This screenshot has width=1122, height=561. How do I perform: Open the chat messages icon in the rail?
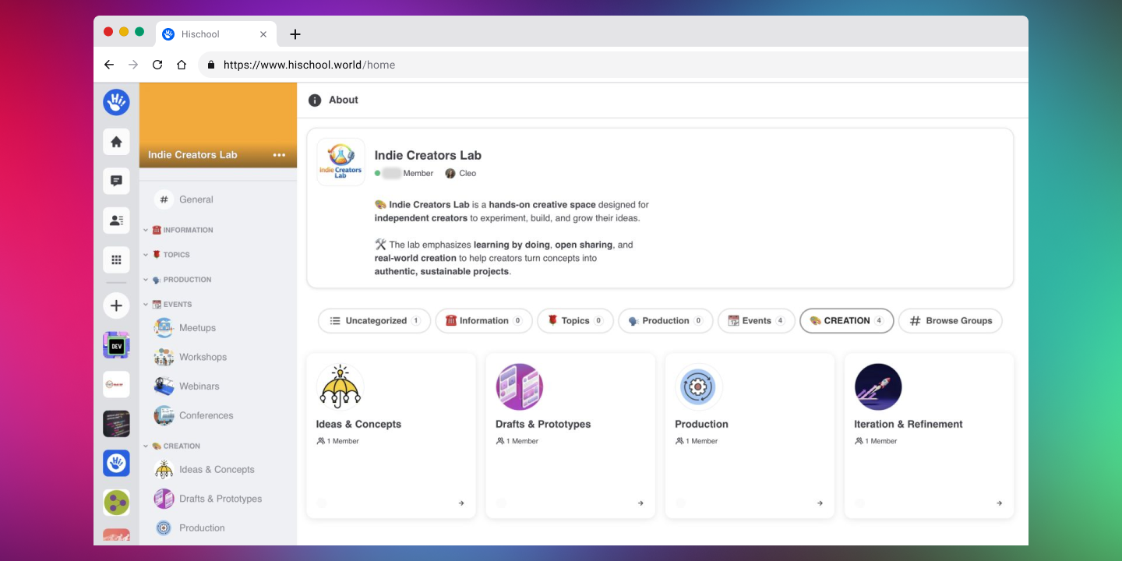[x=116, y=181]
